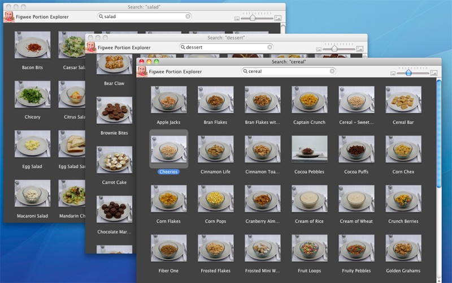The height and width of the screenshot is (283, 452).
Task: Select the Apple Jacks thumbnail
Action: click(168, 100)
